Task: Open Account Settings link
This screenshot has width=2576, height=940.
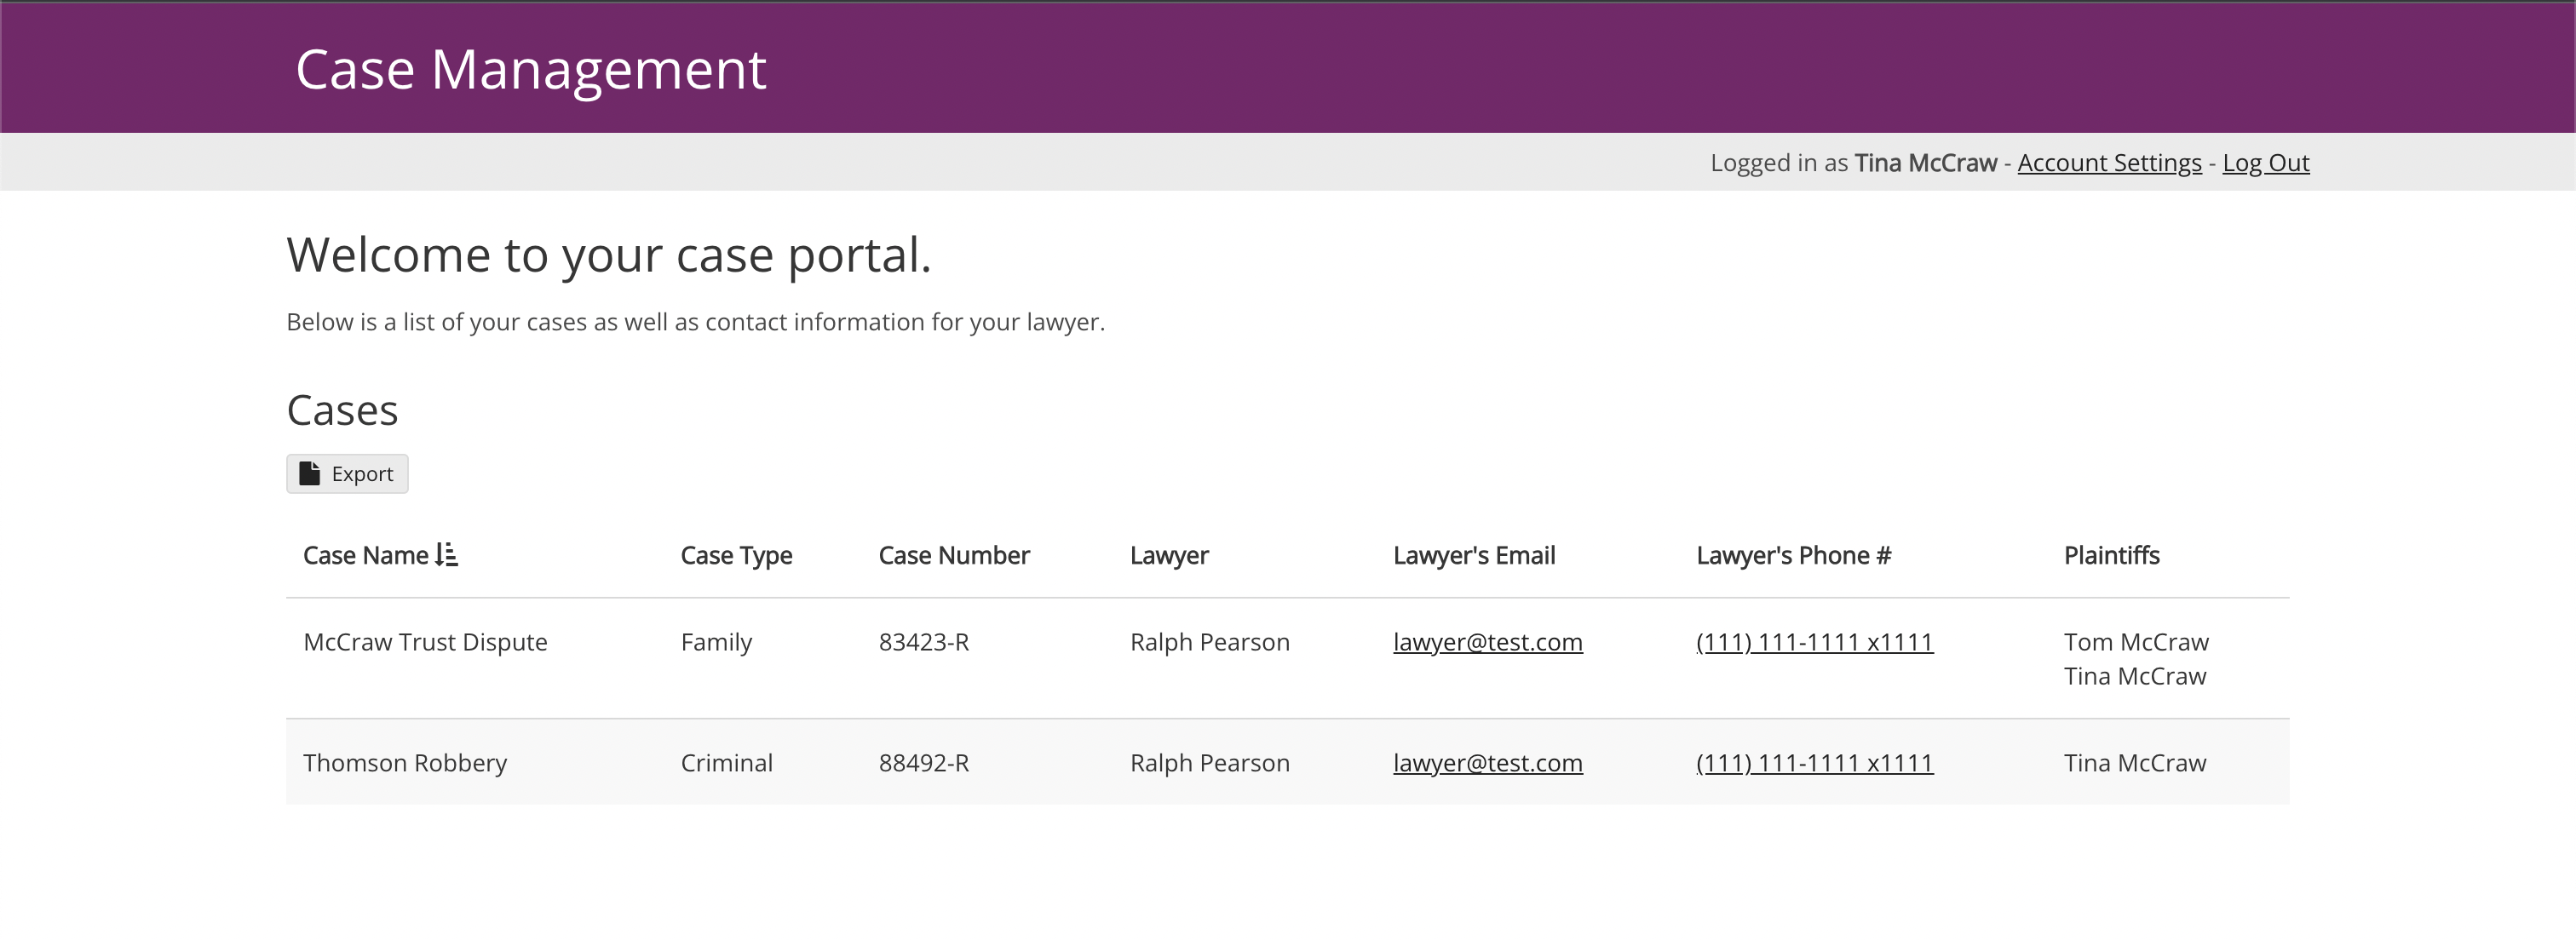Action: [x=2109, y=162]
